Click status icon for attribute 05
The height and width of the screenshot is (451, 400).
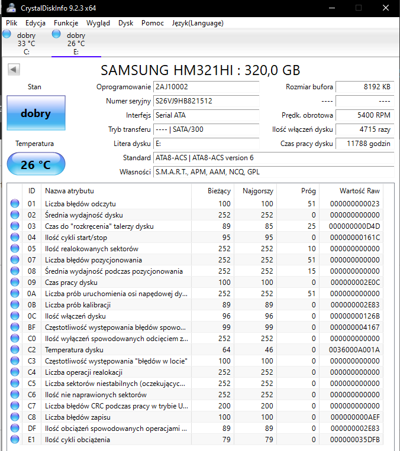15,248
